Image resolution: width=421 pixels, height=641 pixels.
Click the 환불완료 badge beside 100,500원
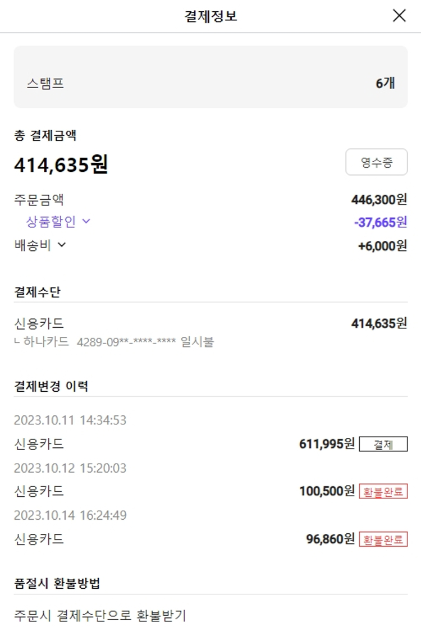coord(383,492)
